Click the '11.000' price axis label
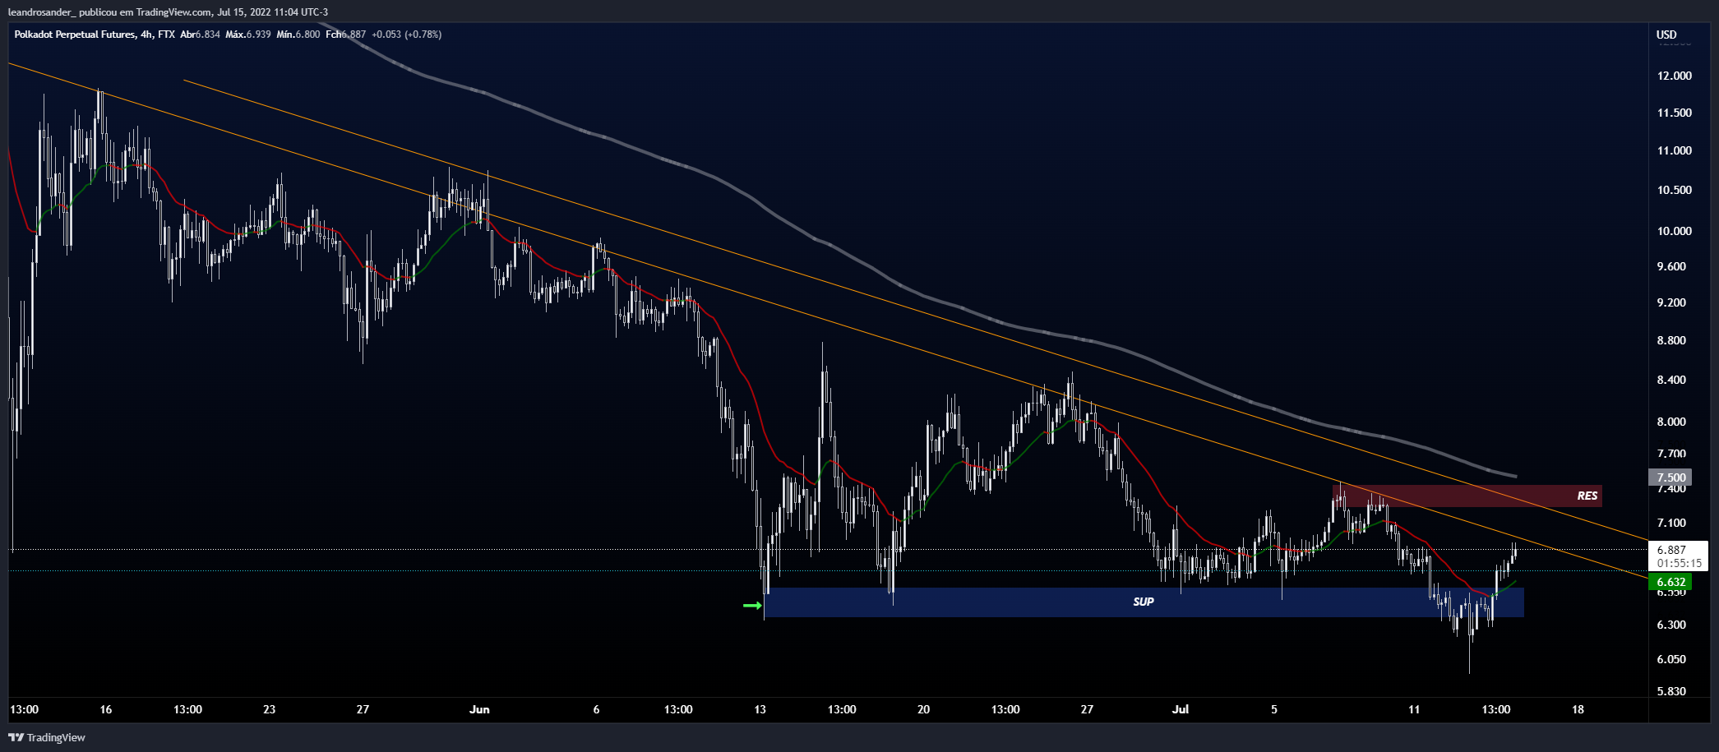 (1674, 150)
